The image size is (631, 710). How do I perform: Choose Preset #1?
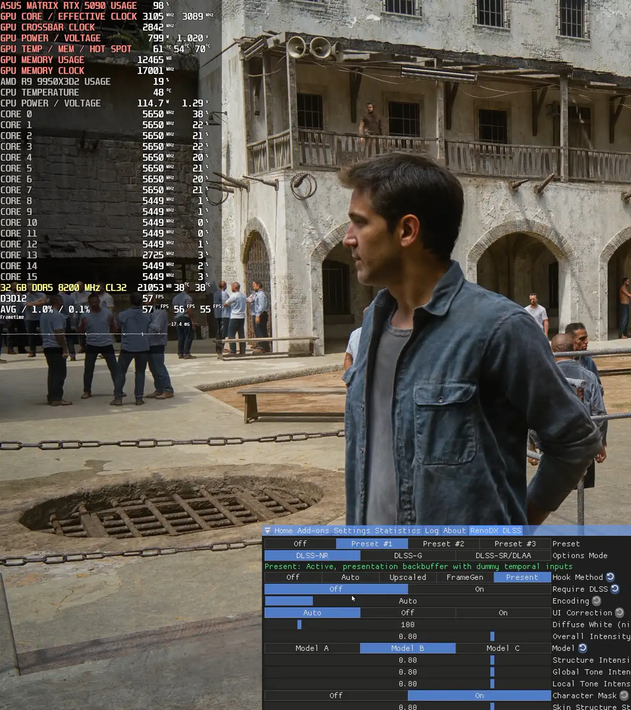coord(372,543)
